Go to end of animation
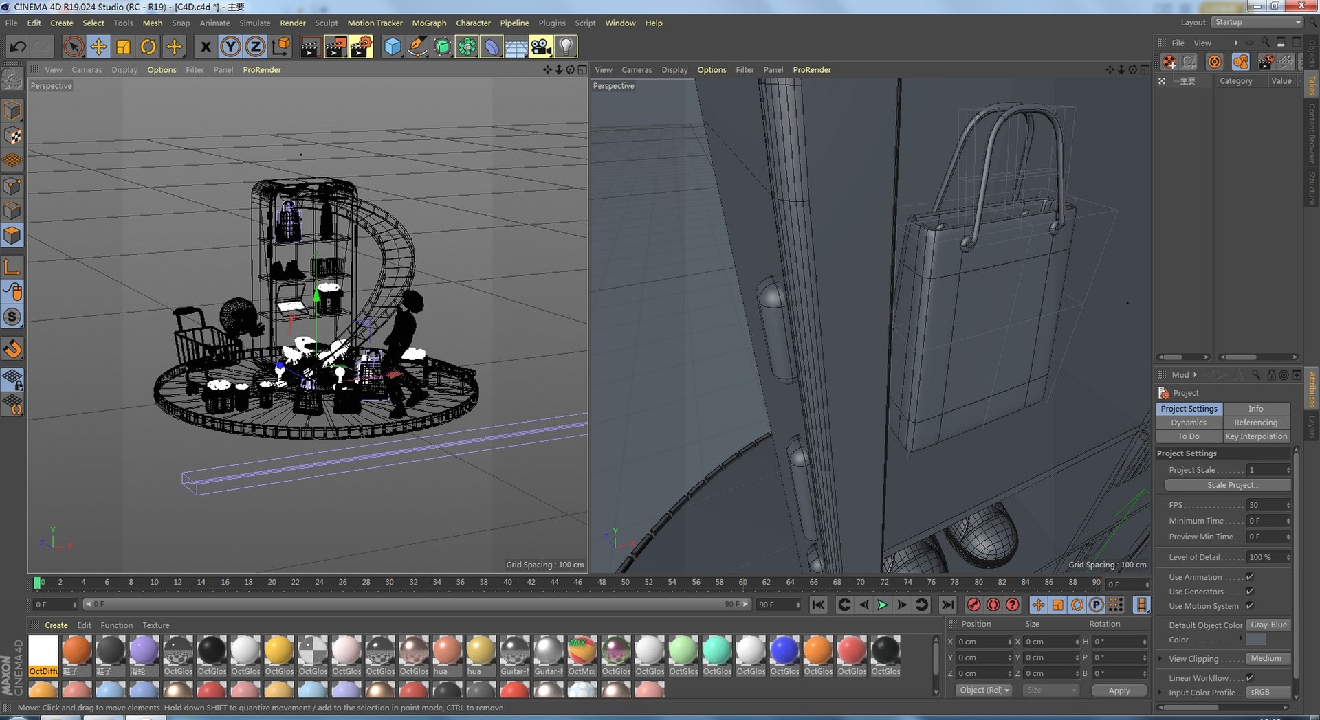 [x=947, y=605]
